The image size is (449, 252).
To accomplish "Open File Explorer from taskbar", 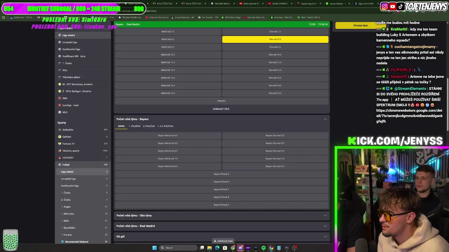I will 209,248.
